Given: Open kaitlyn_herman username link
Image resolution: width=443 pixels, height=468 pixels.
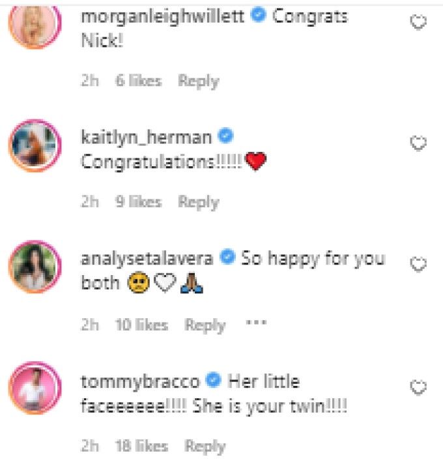Looking at the screenshot, I should [146, 138].
